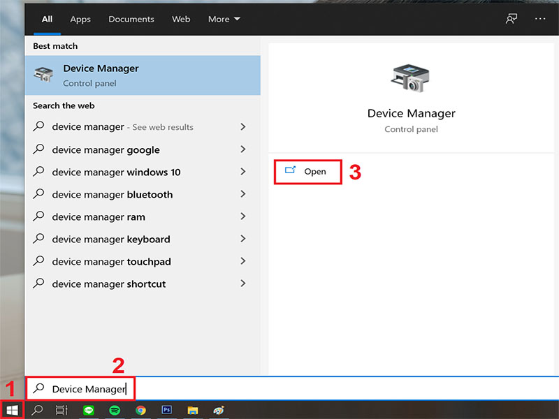Viewport: 559px width, 419px height.
Task: Open the three-dot options menu
Action: (x=540, y=19)
